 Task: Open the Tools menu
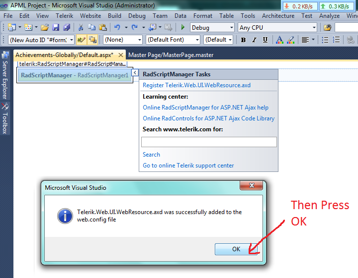click(x=248, y=16)
